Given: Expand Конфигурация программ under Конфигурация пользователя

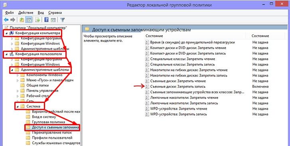Looking at the screenshot, I should (x=12, y=59).
